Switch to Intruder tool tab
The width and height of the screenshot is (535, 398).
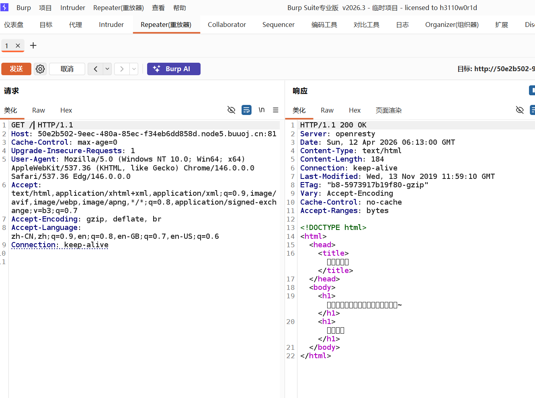[x=111, y=25]
